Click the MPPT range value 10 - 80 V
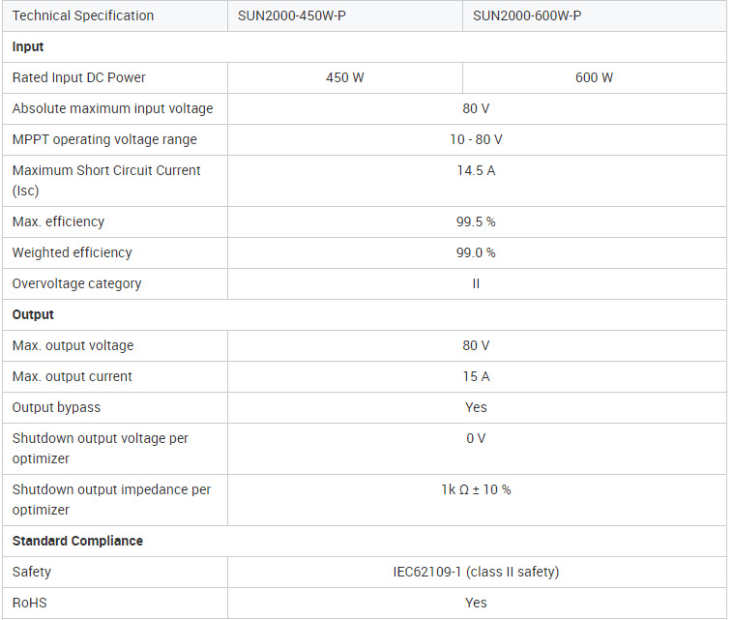The height and width of the screenshot is (620, 733). click(x=476, y=139)
